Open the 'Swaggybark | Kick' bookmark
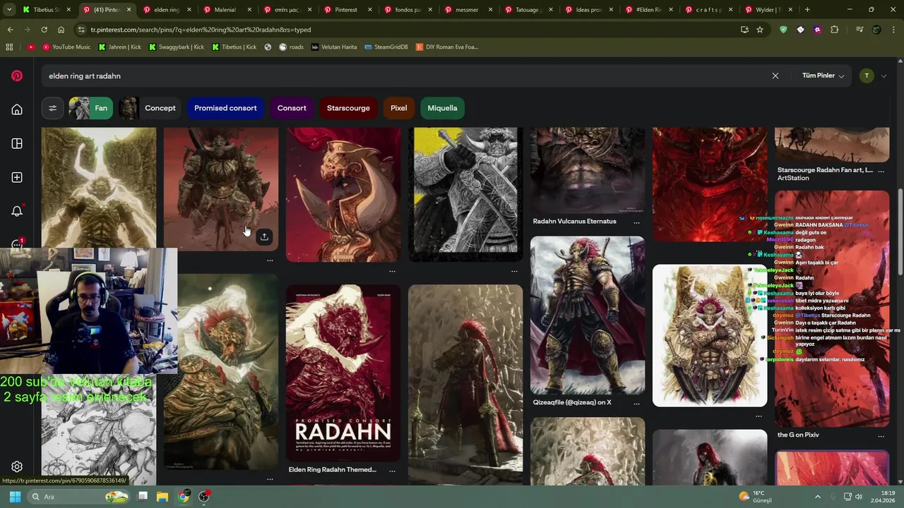Viewport: 904px width, 508px height. pyautogui.click(x=177, y=47)
